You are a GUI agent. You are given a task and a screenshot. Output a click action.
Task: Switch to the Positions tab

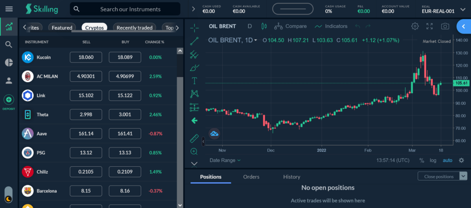point(211,177)
